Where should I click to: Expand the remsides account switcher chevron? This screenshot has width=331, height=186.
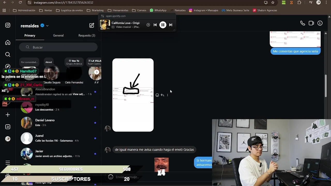[47, 26]
